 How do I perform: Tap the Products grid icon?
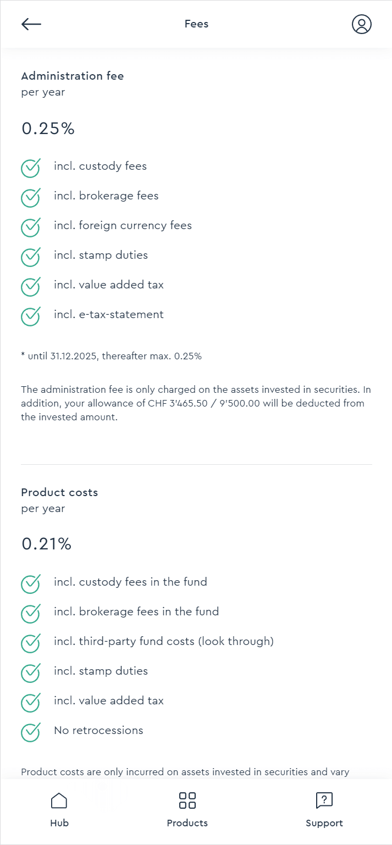[187, 800]
